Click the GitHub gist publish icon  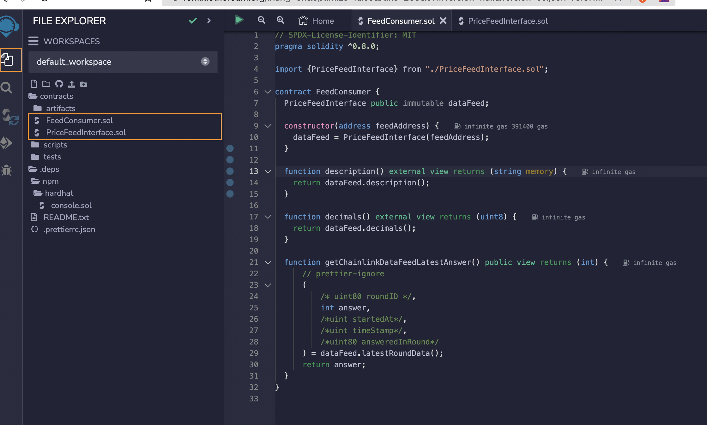tap(59, 84)
